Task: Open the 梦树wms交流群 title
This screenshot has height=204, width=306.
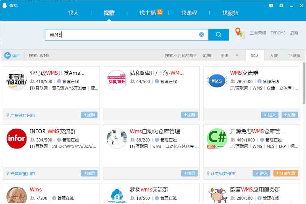Action: tap(149, 190)
